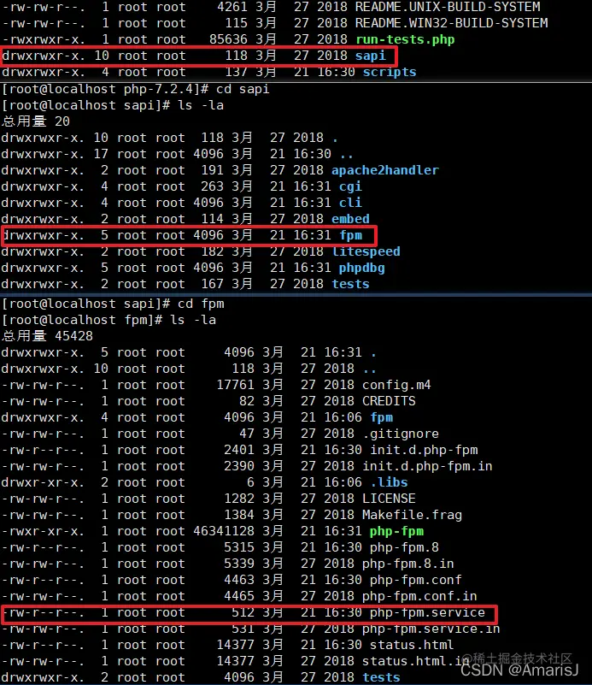Click the 'cd fpm' command text
592x685 pixels.
[201, 304]
